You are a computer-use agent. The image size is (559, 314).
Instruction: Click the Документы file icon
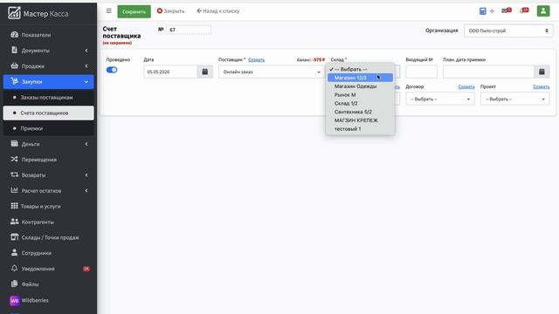point(14,51)
